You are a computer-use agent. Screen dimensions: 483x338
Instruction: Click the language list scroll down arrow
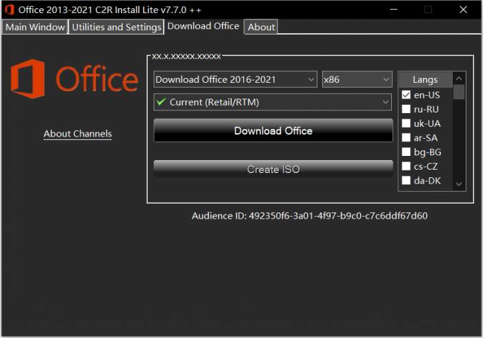pos(459,184)
